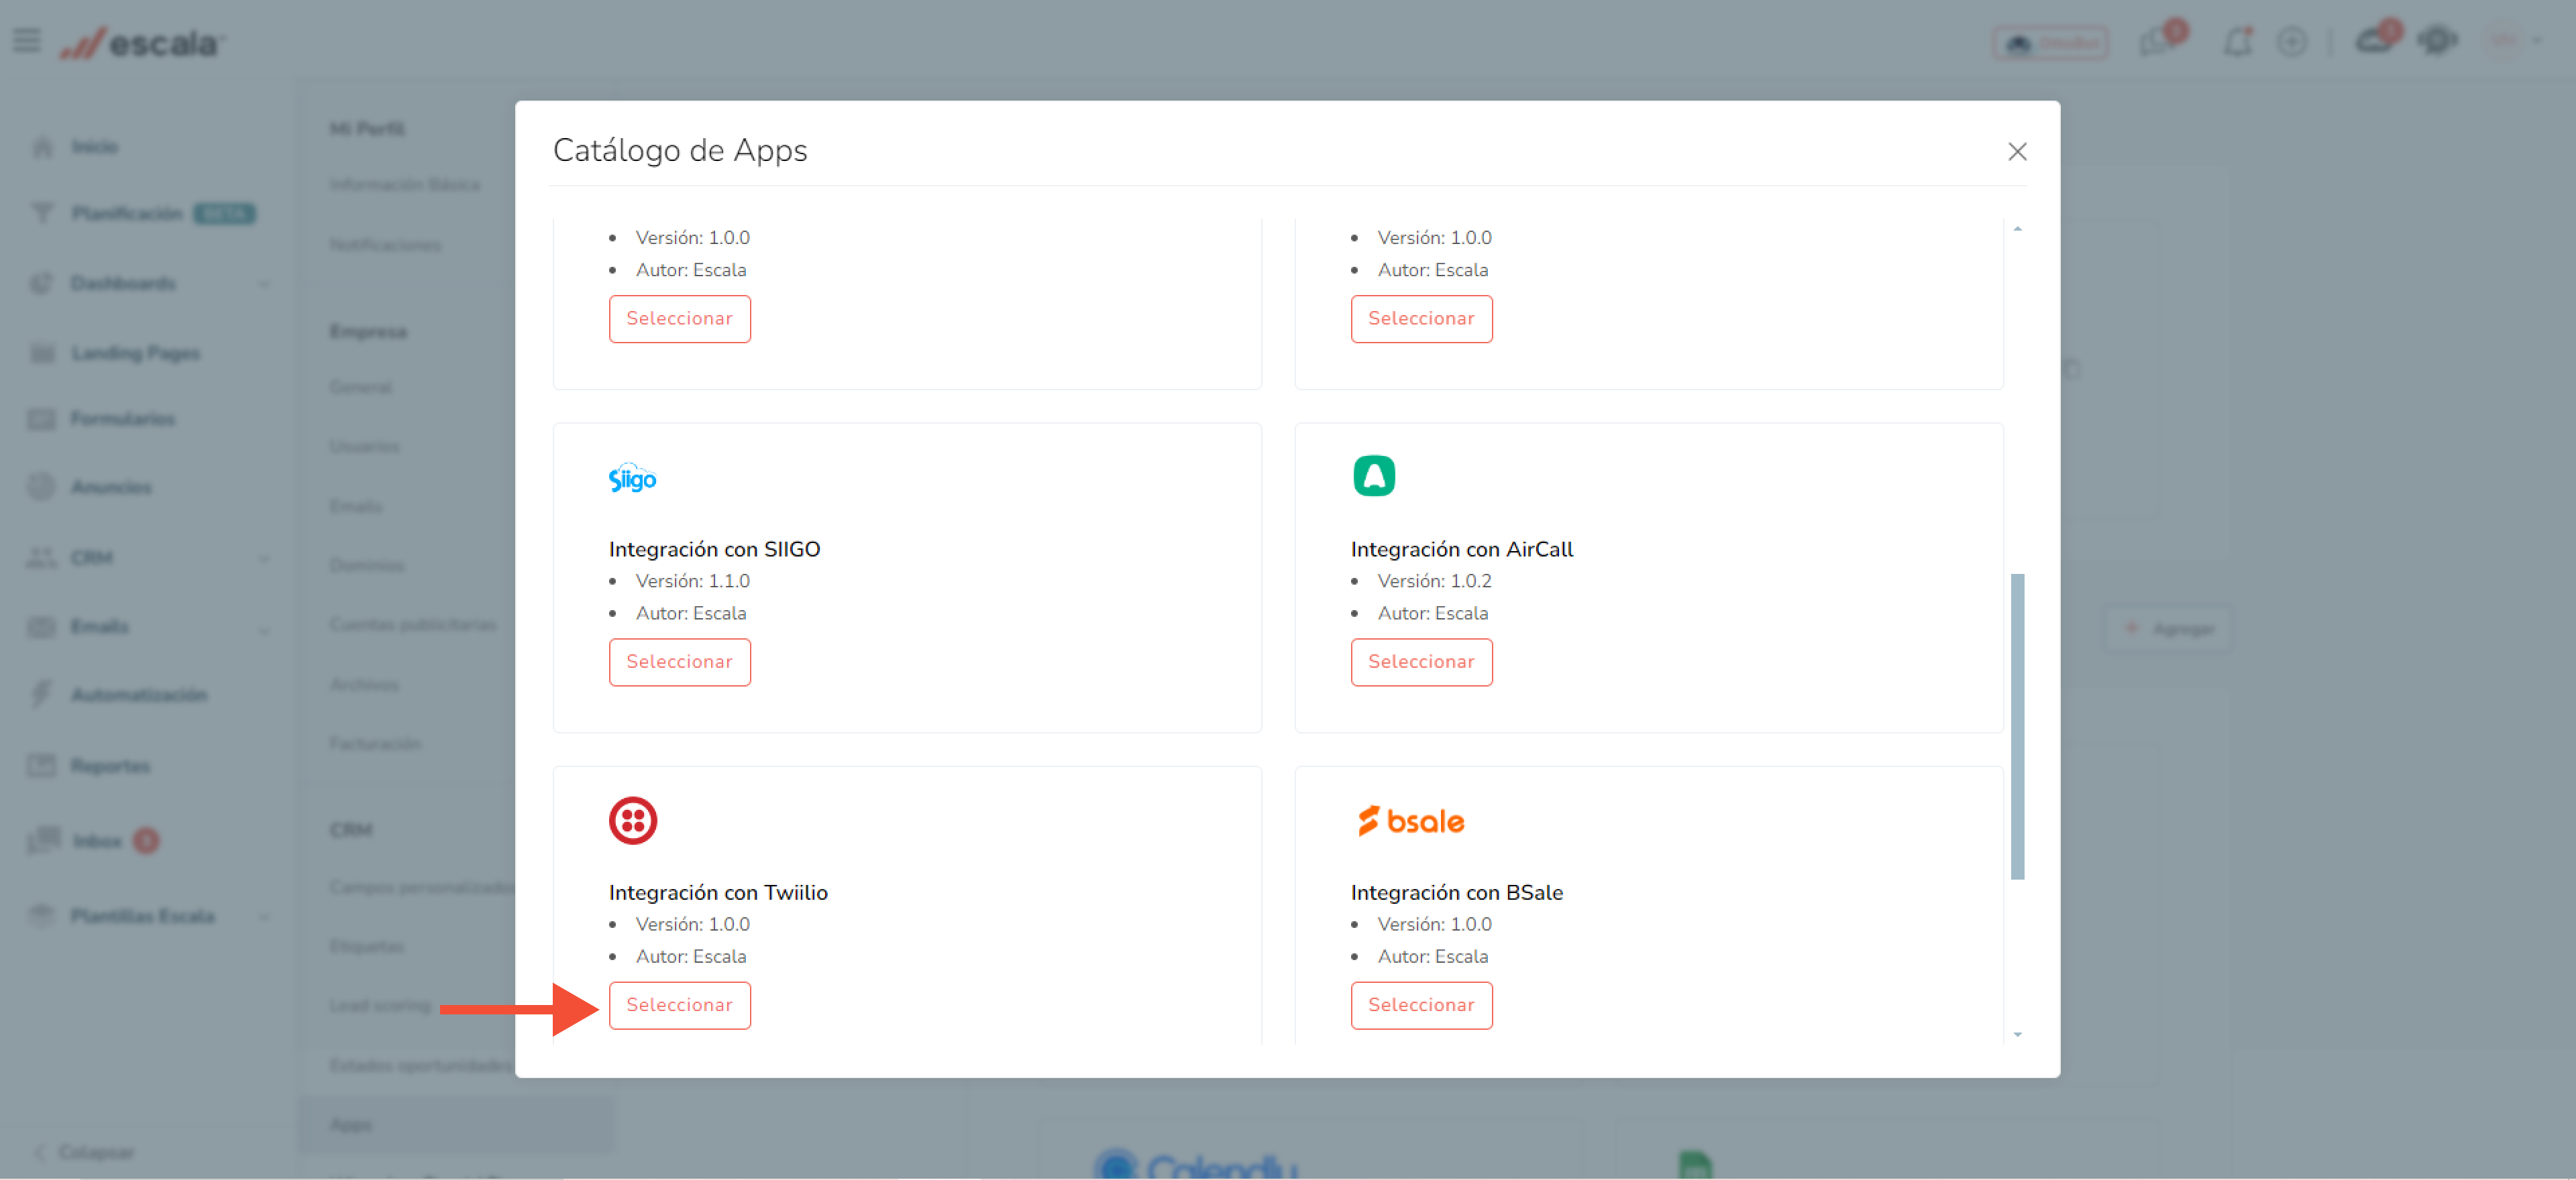Open the chat messages icon with badge

(x=2162, y=40)
